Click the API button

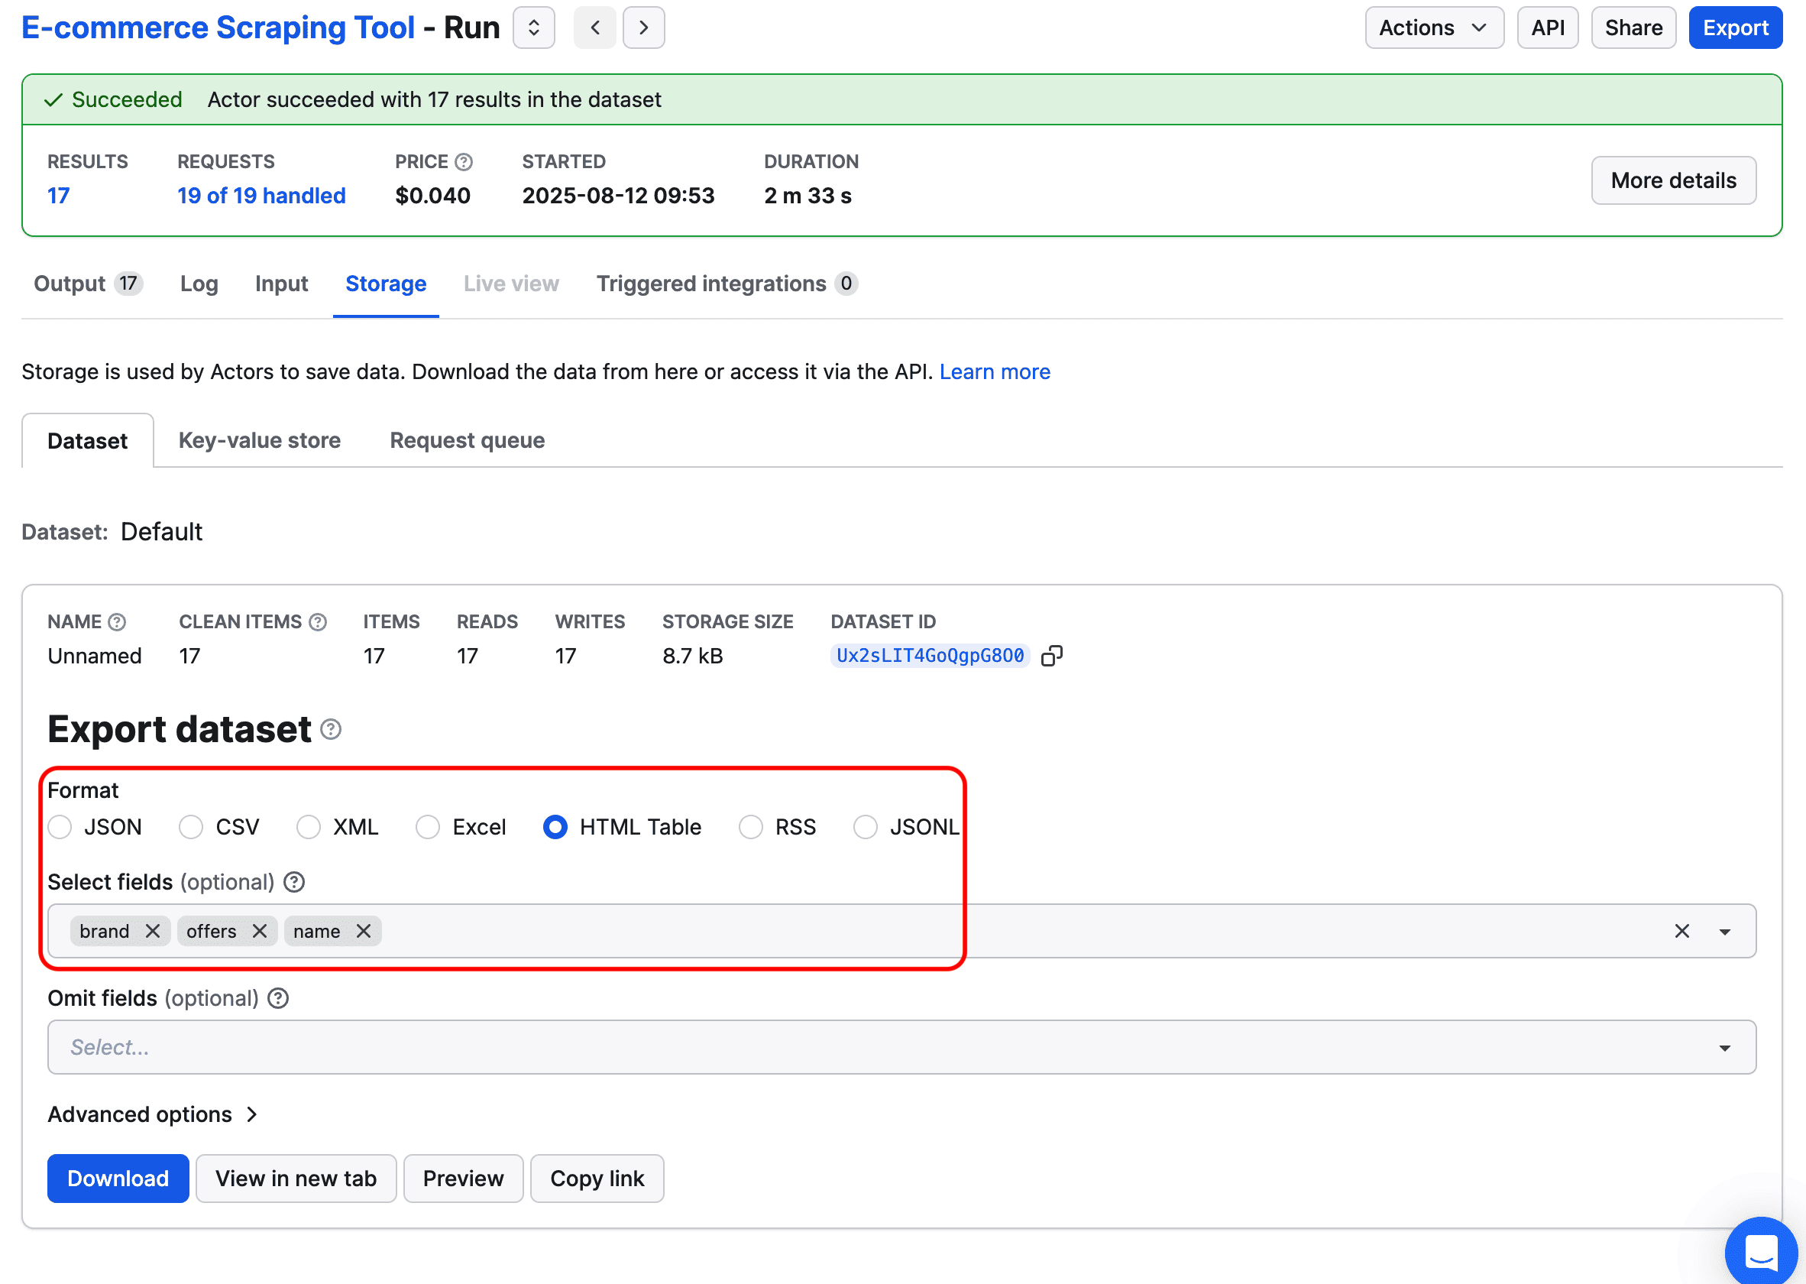pyautogui.click(x=1548, y=28)
